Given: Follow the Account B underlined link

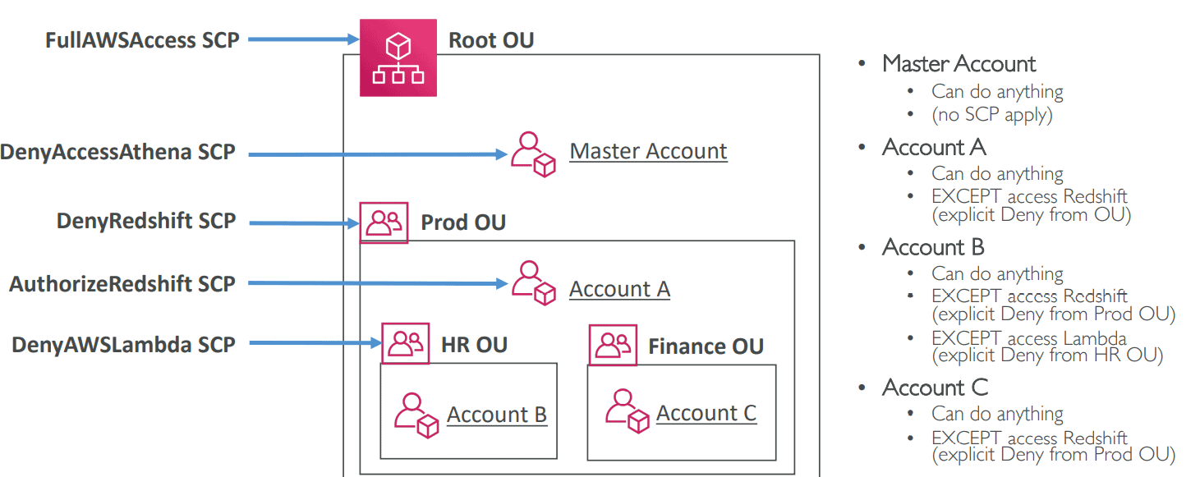Looking at the screenshot, I should coord(496,415).
